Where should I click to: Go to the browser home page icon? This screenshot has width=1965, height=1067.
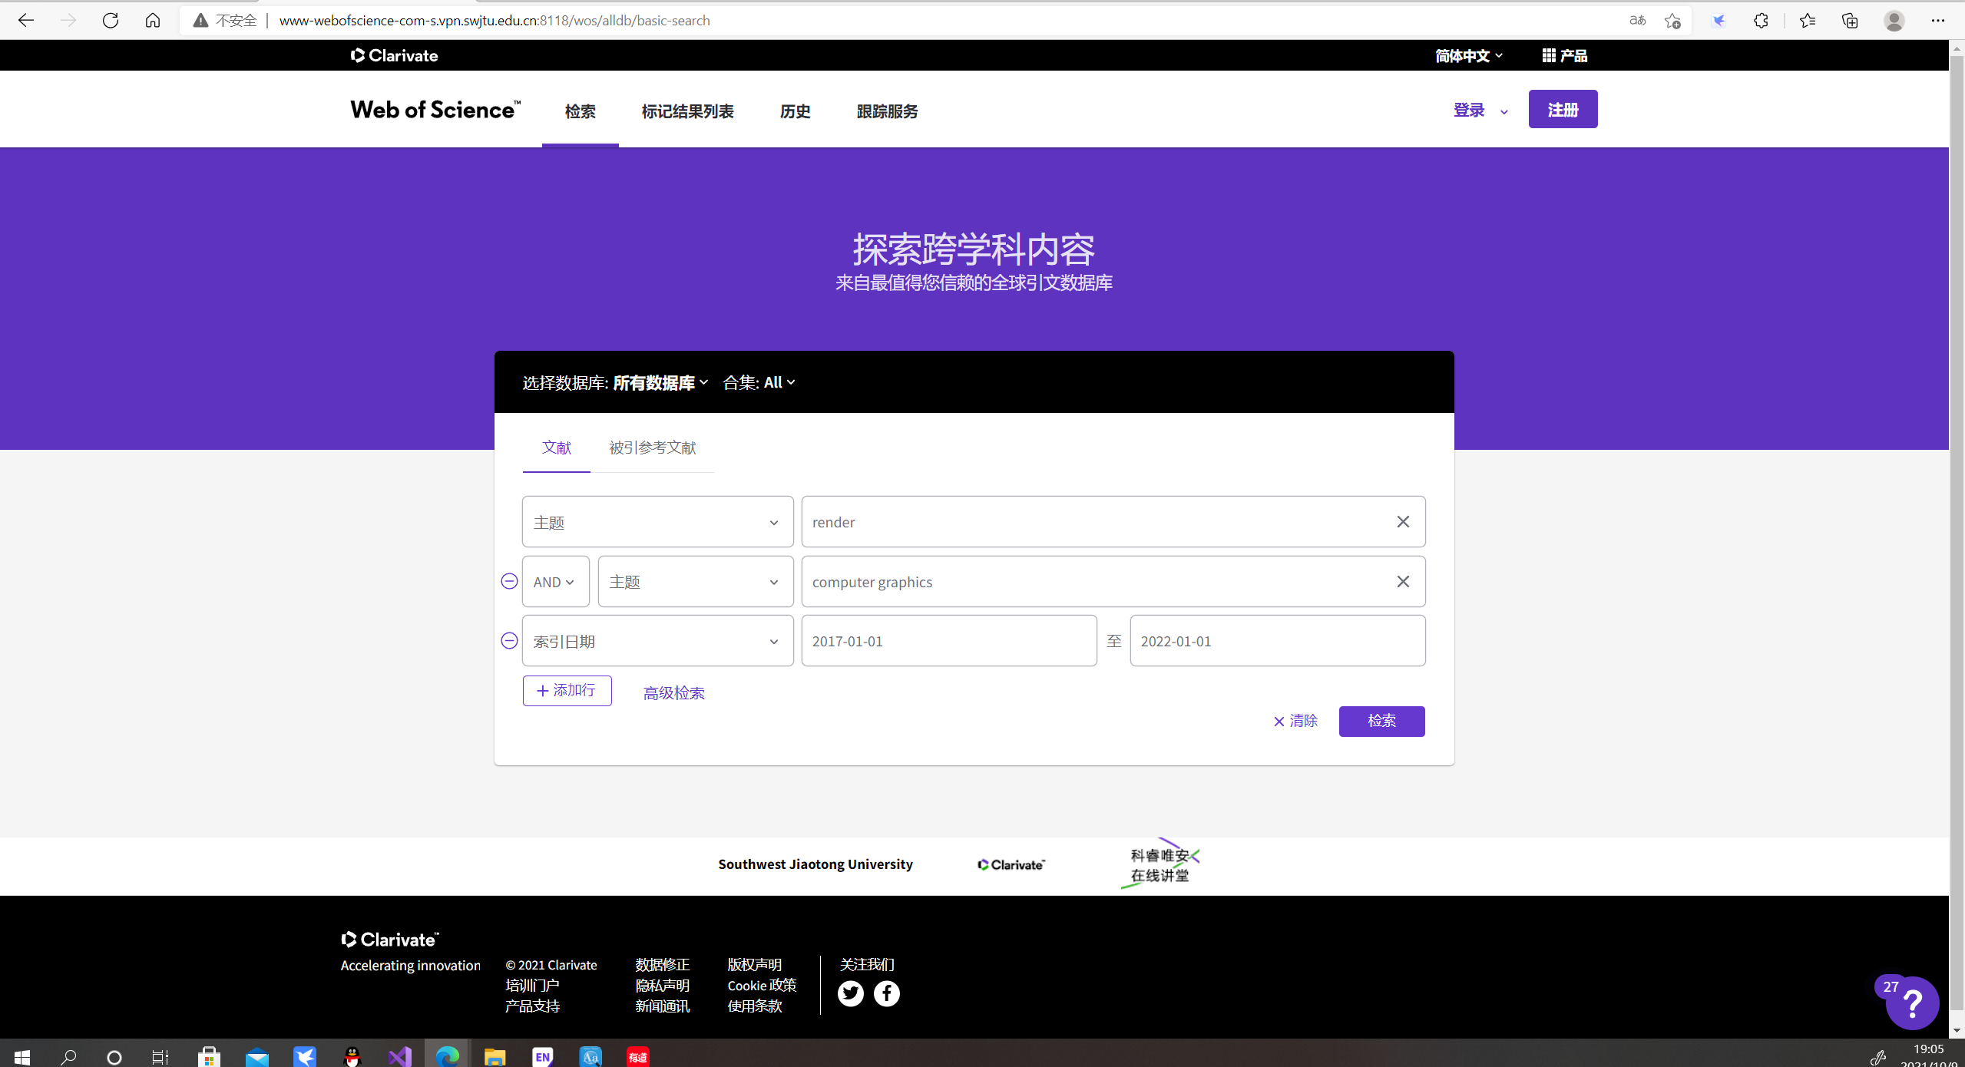coord(153,21)
